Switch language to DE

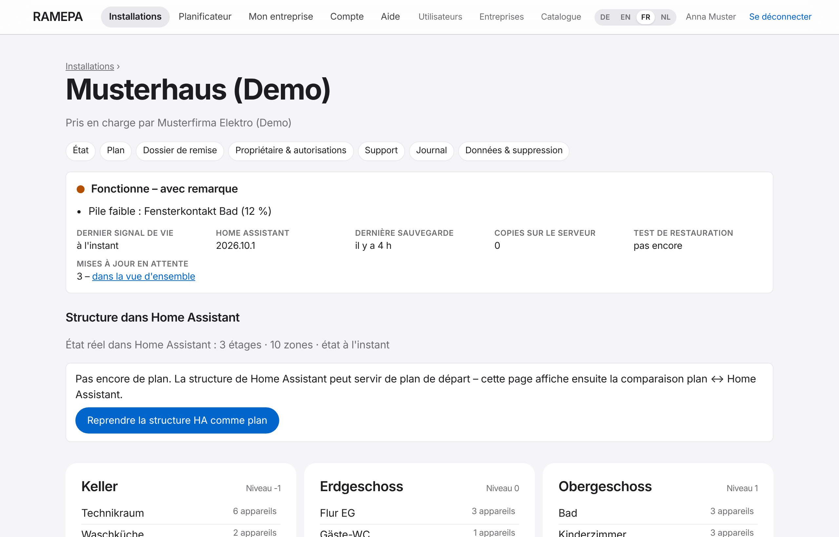pos(605,17)
